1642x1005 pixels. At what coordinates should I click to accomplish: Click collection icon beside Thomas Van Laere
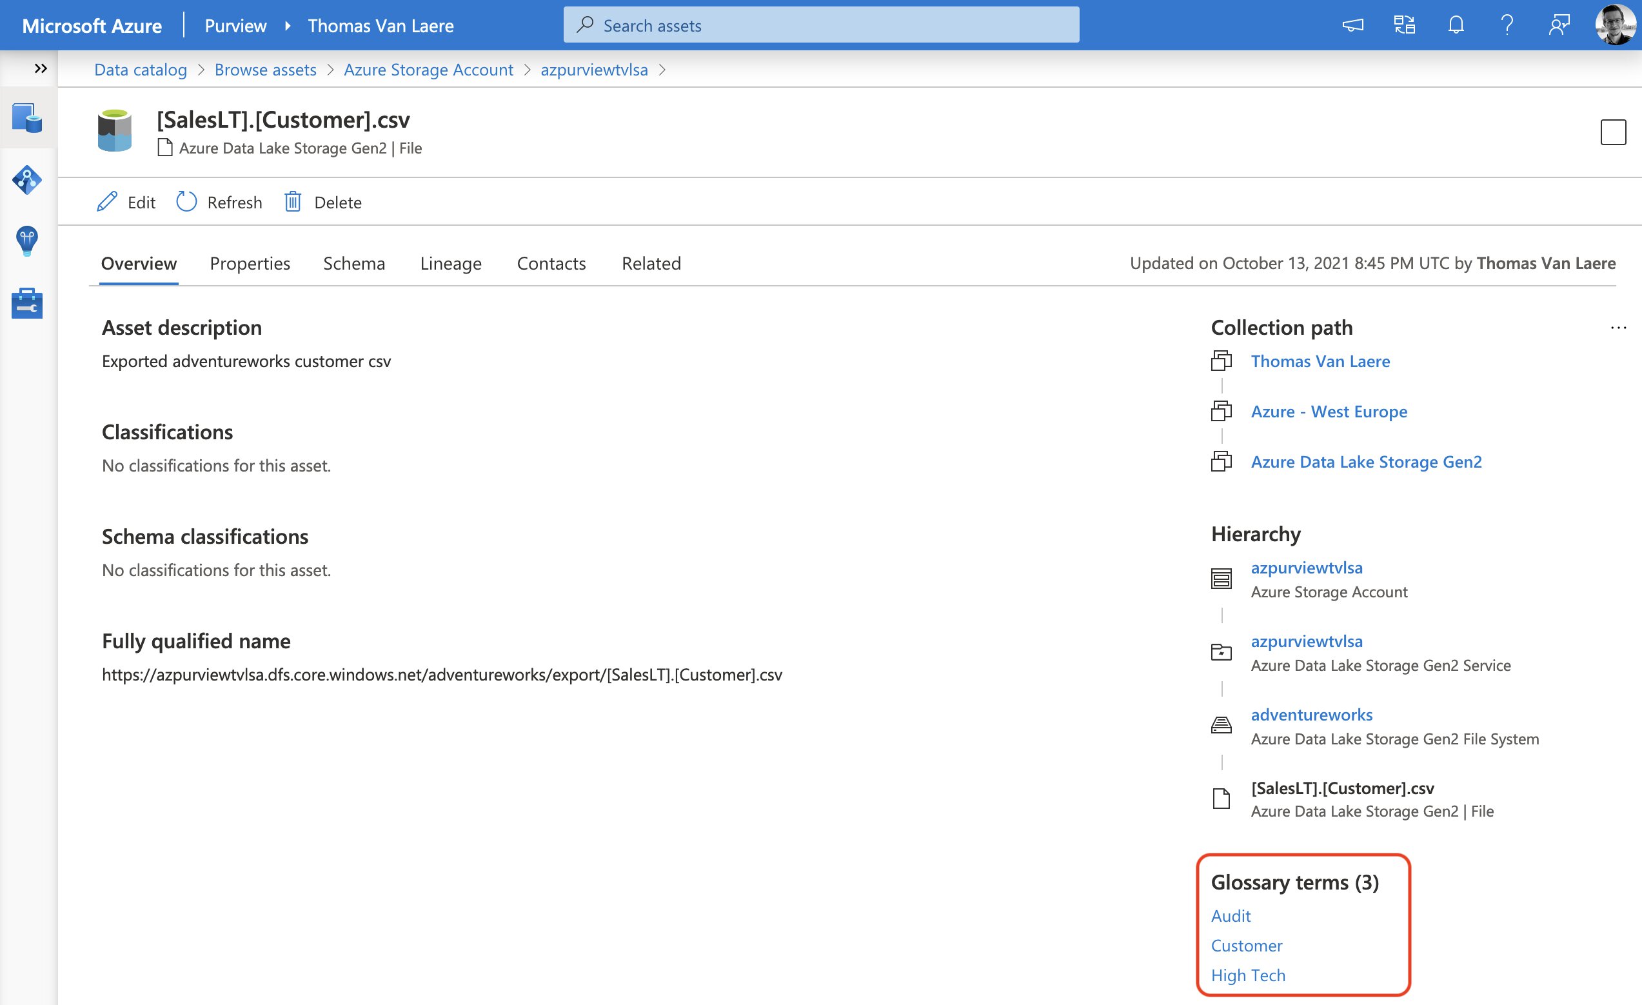click(x=1221, y=361)
